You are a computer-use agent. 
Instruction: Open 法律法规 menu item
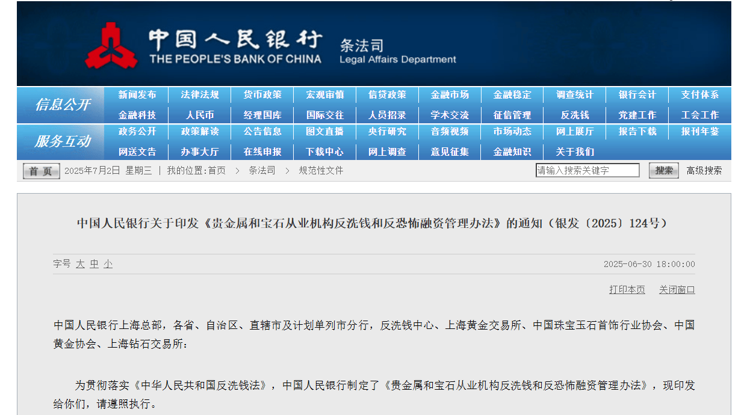pyautogui.click(x=200, y=95)
